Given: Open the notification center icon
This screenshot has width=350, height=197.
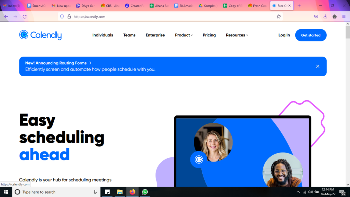Looking at the screenshot, I should coord(342,192).
